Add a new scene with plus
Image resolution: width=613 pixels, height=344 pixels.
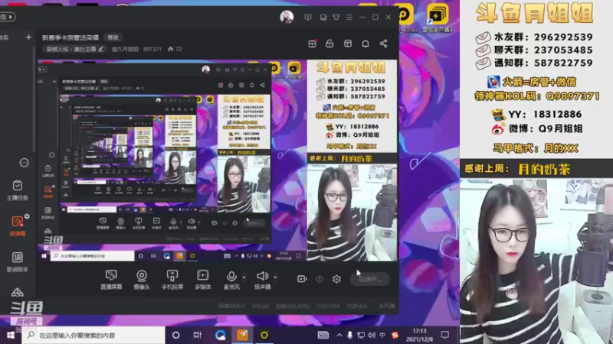pos(28,37)
